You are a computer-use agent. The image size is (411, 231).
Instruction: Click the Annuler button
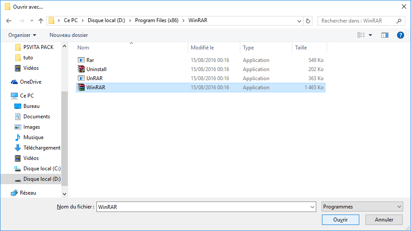click(x=384, y=220)
